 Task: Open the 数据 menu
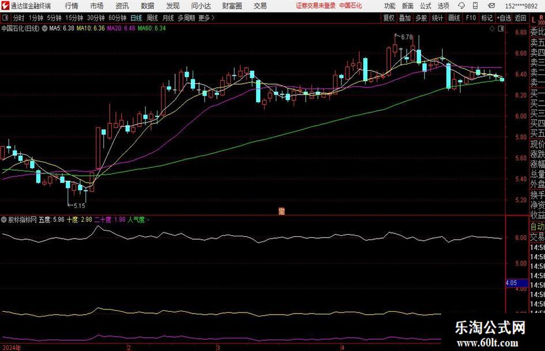148,6
